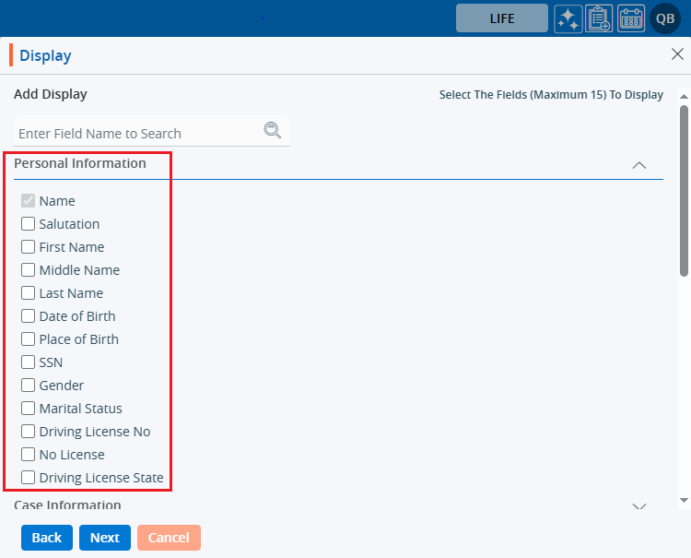691x558 pixels.
Task: Click the magnifying glass search icon
Action: pyautogui.click(x=273, y=130)
